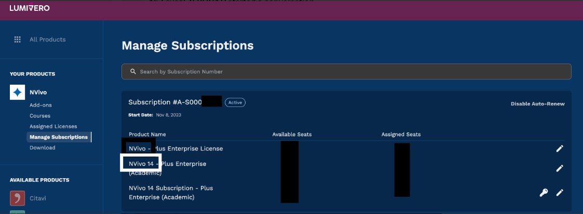
Task: Click YOUR PRODUCTS section heading
Action: [32, 74]
